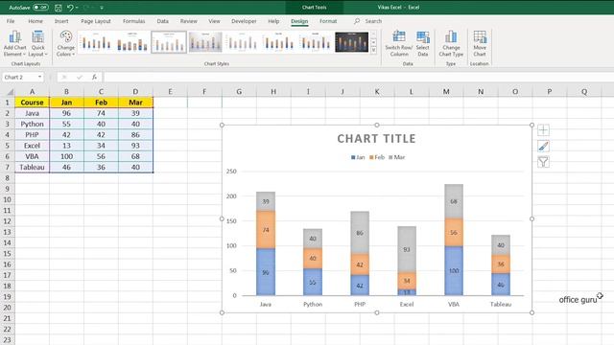Select the gray gradient chart style thumbnail
The image size is (614, 345).
click(x=205, y=42)
